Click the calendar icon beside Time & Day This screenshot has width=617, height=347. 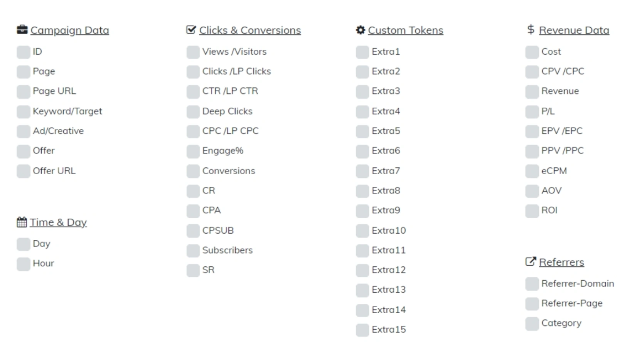(22, 222)
